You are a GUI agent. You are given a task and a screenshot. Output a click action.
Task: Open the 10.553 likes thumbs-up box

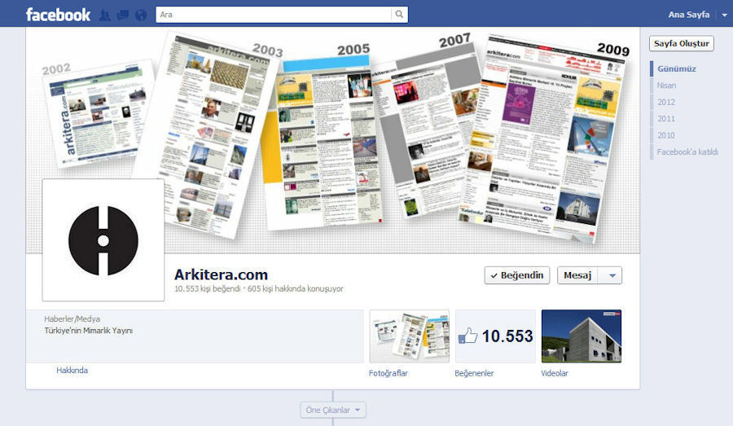(x=495, y=336)
